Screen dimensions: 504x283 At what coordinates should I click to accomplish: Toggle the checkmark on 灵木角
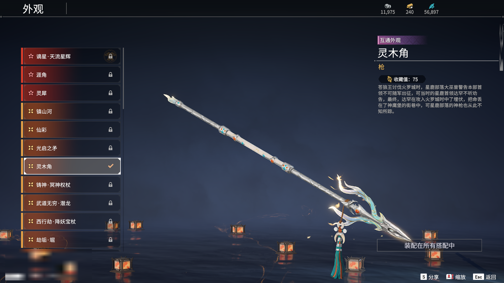point(111,166)
